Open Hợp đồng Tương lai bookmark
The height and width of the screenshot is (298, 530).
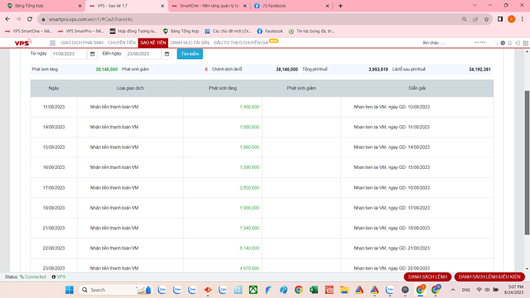coord(133,31)
